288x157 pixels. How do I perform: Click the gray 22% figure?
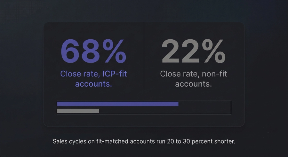(x=194, y=51)
